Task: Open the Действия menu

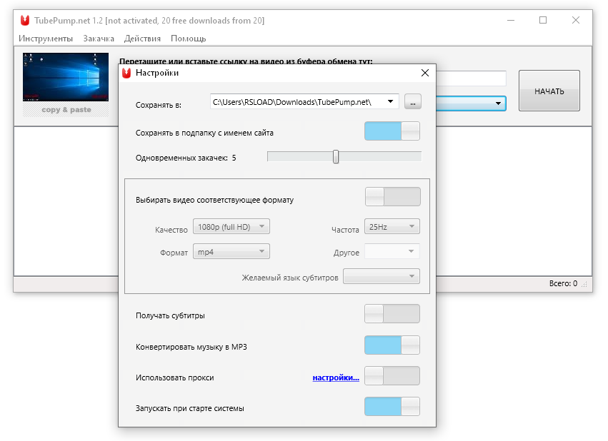Action: click(x=142, y=39)
